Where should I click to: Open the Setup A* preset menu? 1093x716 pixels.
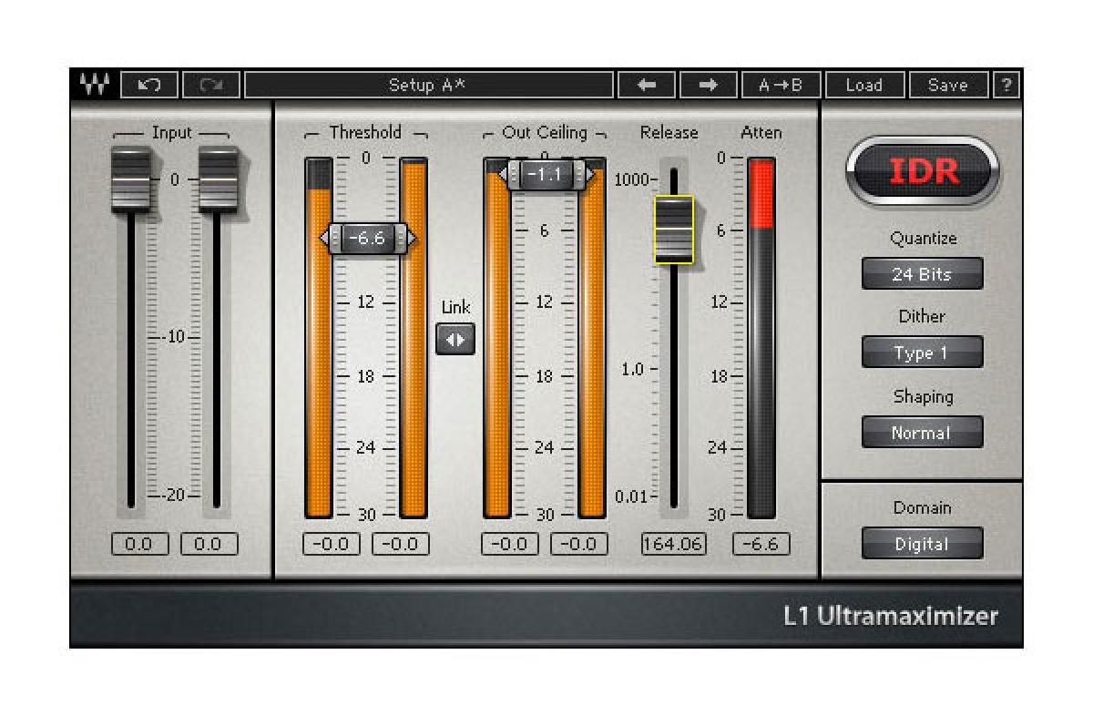coord(427,85)
